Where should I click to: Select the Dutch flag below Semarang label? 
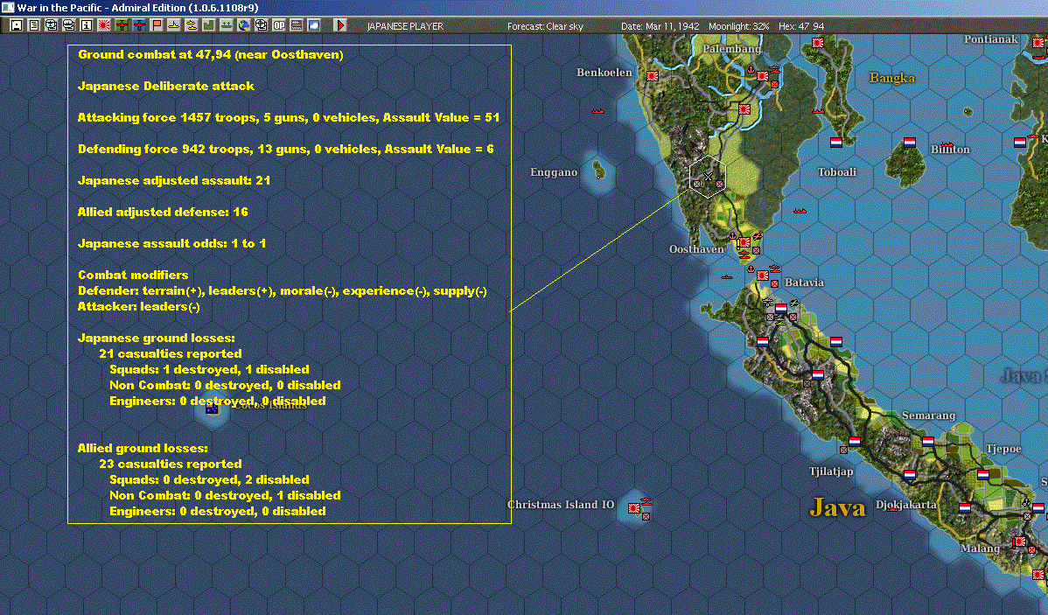(927, 442)
